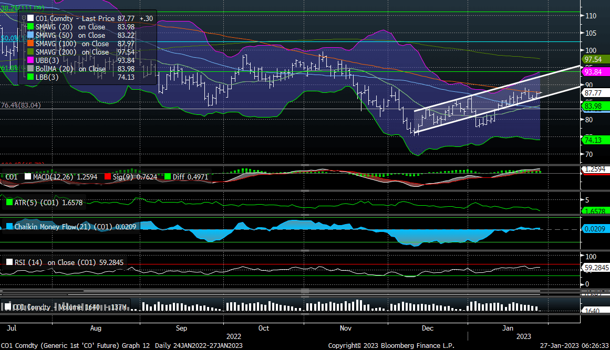Viewport: 610px width, 350px height.
Task: Select the lower white trend channel line
Action: pyautogui.click(x=497, y=110)
